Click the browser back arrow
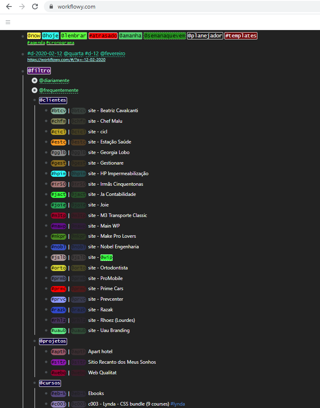This screenshot has width=320, height=408. click(9, 7)
